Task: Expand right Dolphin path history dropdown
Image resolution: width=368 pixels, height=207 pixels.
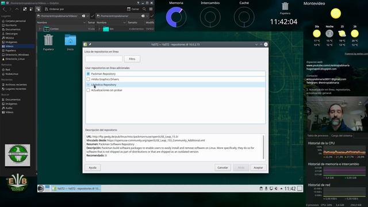Action: point(147,16)
